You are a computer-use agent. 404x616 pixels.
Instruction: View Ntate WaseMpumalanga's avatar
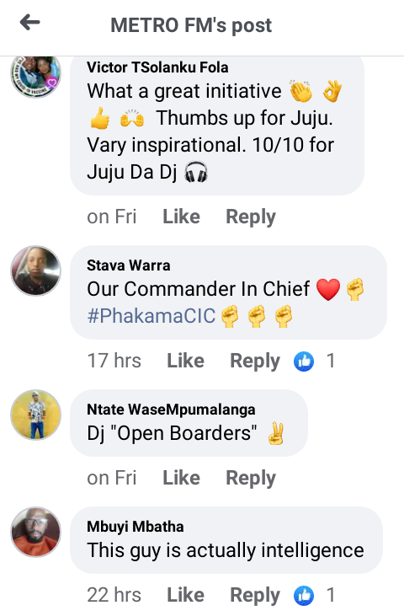click(35, 415)
